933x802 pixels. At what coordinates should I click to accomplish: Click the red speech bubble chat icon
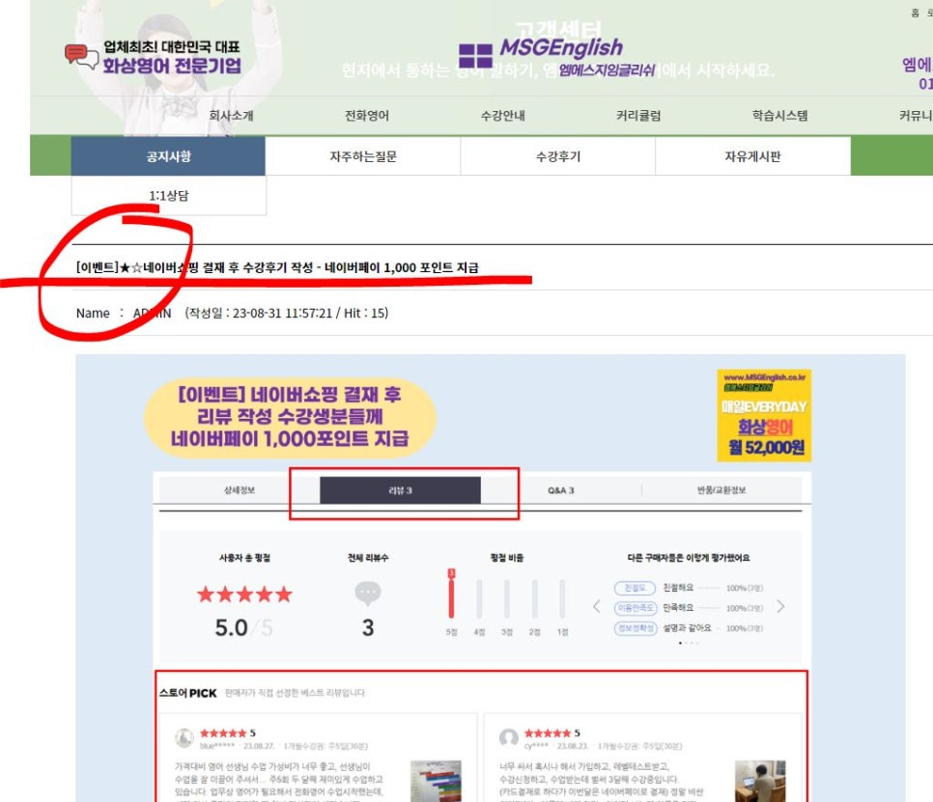(81, 57)
